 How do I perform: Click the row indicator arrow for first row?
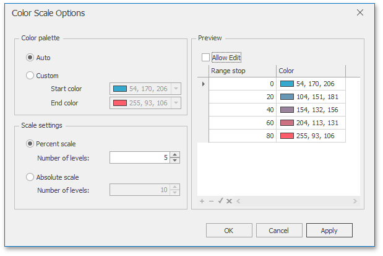[x=204, y=83]
